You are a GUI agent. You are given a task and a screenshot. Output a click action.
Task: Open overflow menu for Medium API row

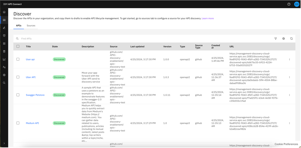click(x=289, y=123)
